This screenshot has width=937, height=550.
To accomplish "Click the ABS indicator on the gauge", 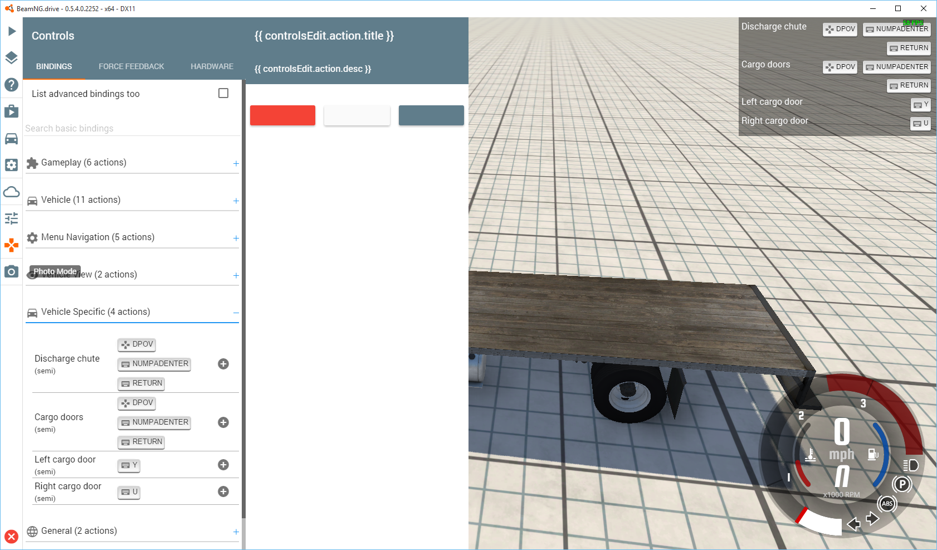I will pos(887,504).
